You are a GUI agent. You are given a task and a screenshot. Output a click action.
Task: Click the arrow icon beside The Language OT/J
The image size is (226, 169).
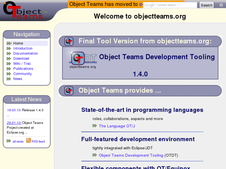click(x=95, y=126)
